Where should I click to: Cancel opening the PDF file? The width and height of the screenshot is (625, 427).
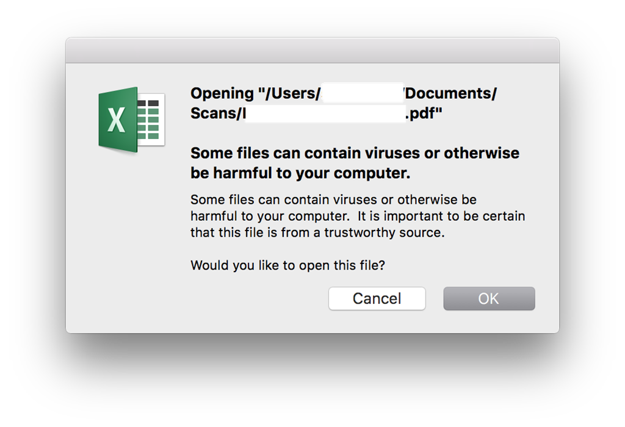377,298
